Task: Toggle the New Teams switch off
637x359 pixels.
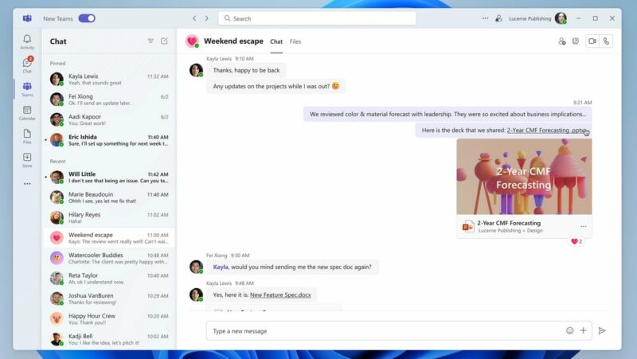Action: click(x=86, y=18)
